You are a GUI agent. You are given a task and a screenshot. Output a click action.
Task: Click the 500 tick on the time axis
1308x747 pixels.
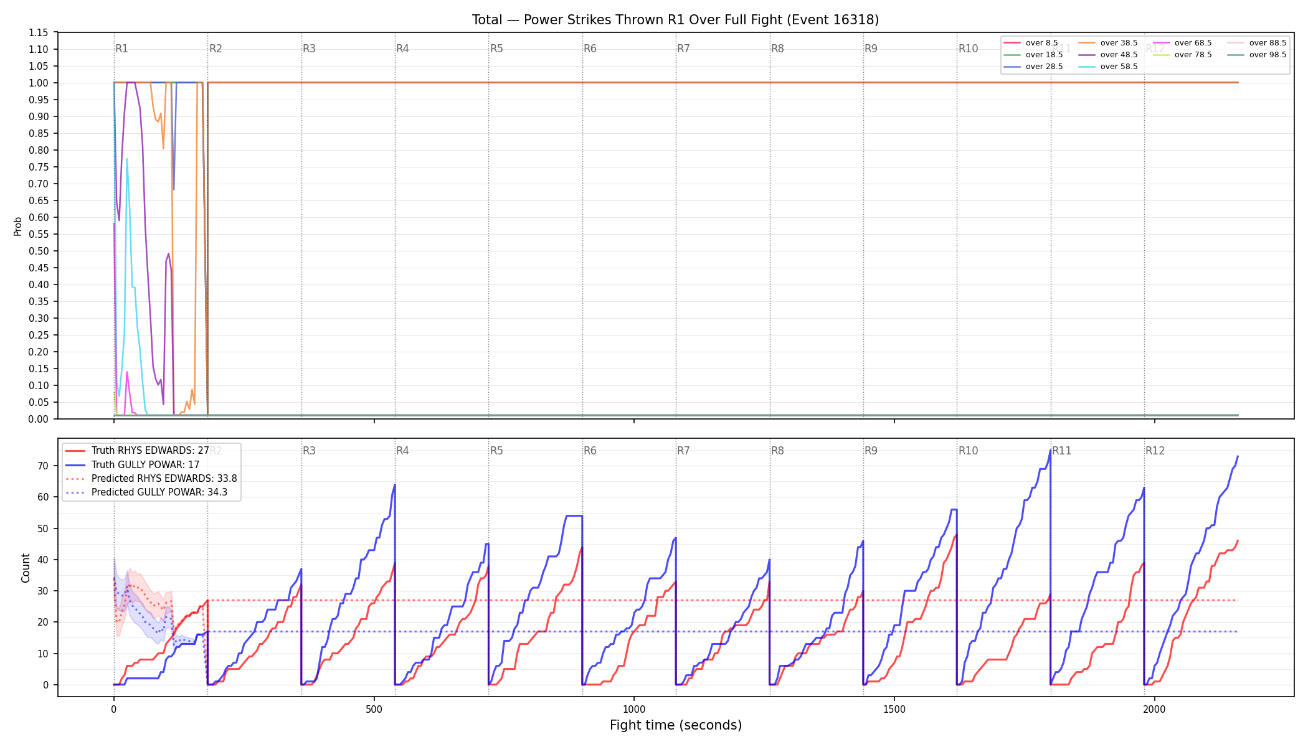tap(374, 709)
